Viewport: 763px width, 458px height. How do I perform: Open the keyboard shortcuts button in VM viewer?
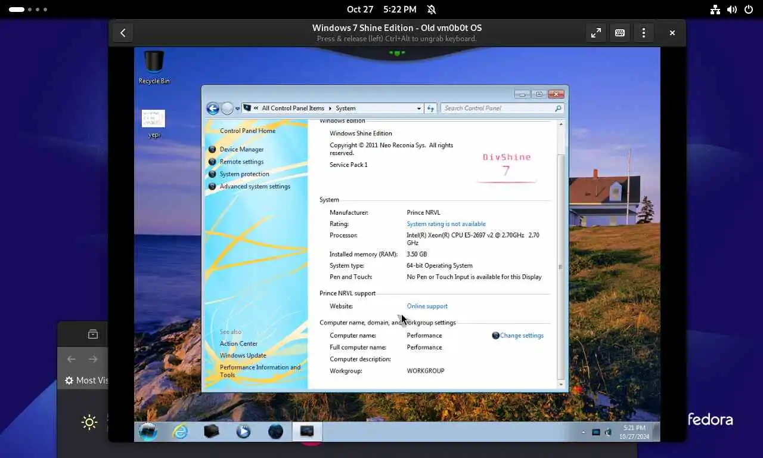[620, 33]
